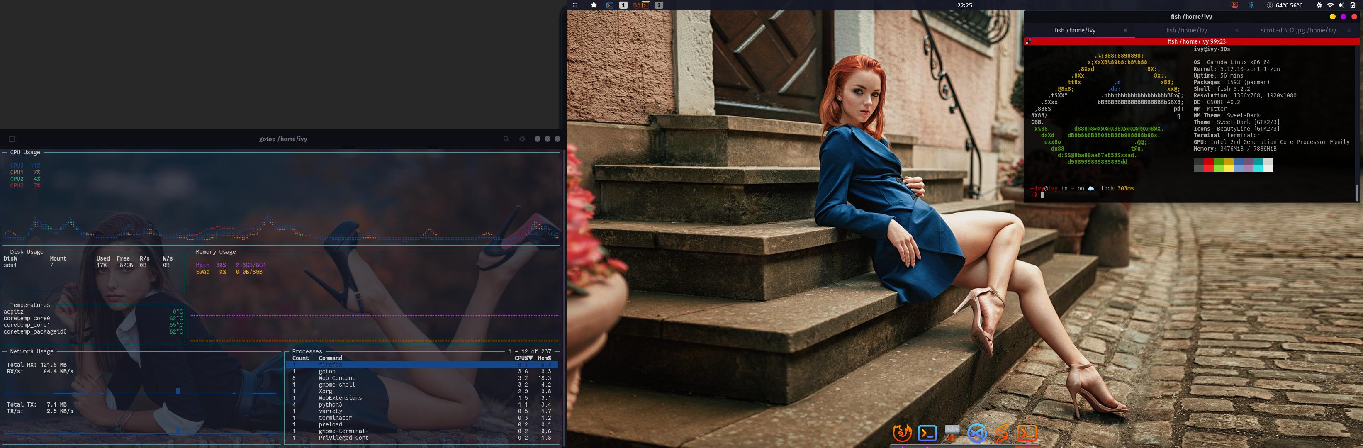This screenshot has width=1363, height=448.
Task: Open search in the gotop terminal window
Action: tap(506, 139)
